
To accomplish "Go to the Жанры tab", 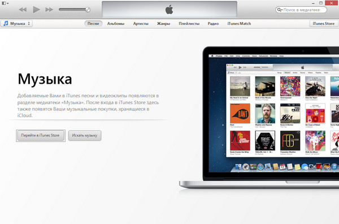I will (163, 24).
